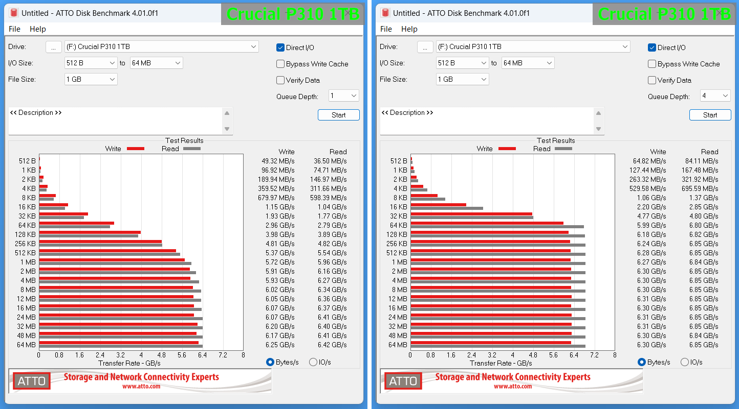Click the red Write legend swatch, right window
The width and height of the screenshot is (739, 409).
(x=507, y=149)
